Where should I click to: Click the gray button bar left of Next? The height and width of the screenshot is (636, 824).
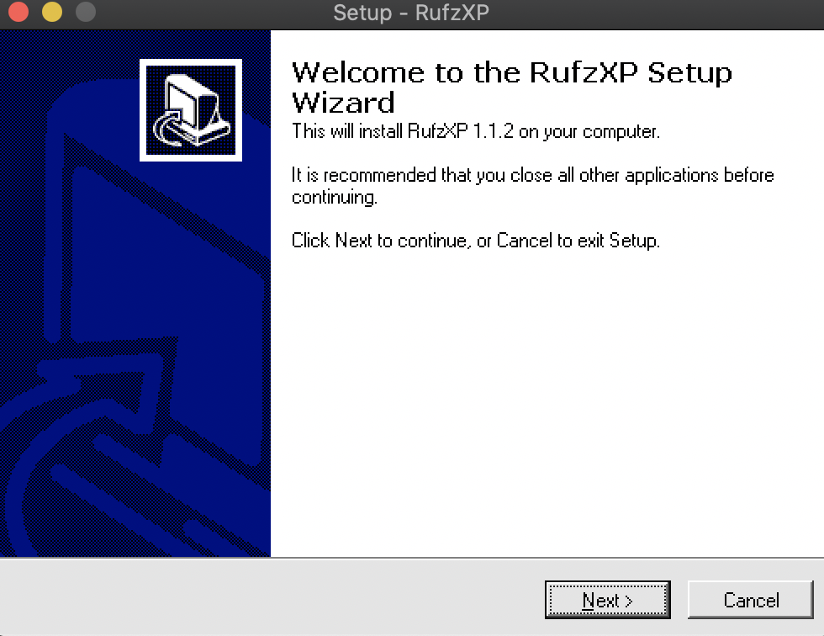[271, 597]
